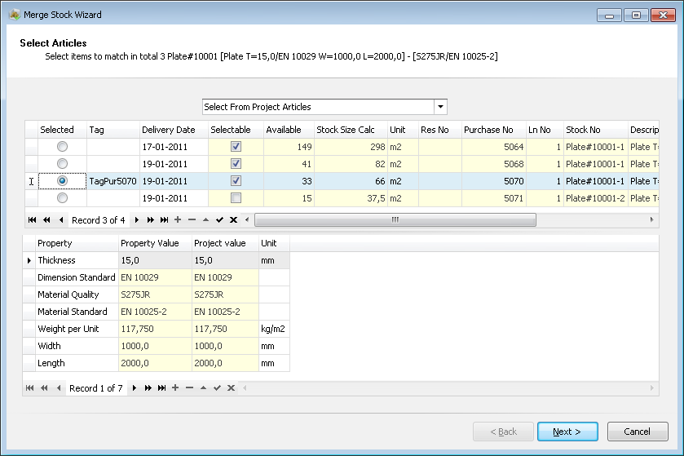Select the radio button for purchase 5071
The image size is (684, 456).
[62, 198]
